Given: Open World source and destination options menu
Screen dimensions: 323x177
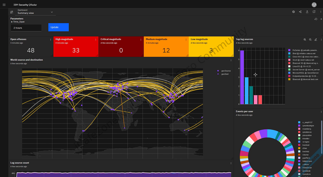Looking at the screenshot, I should tap(231, 60).
